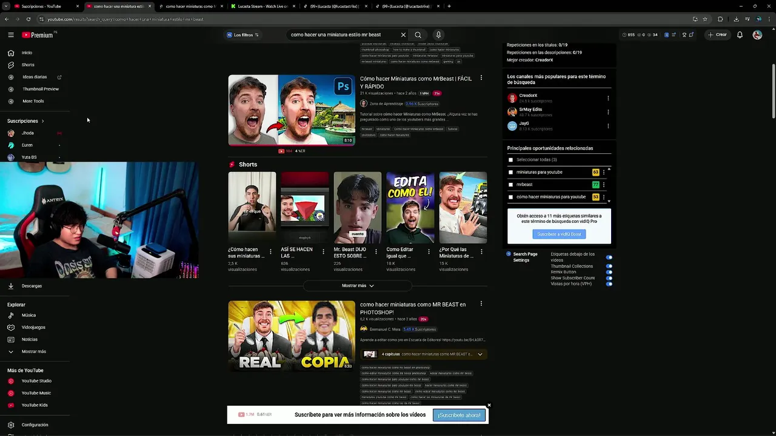Viewport: 776px width, 436px height.
Task: Switch to 'como hacer miniaturas como' tab
Action: pyautogui.click(x=190, y=6)
